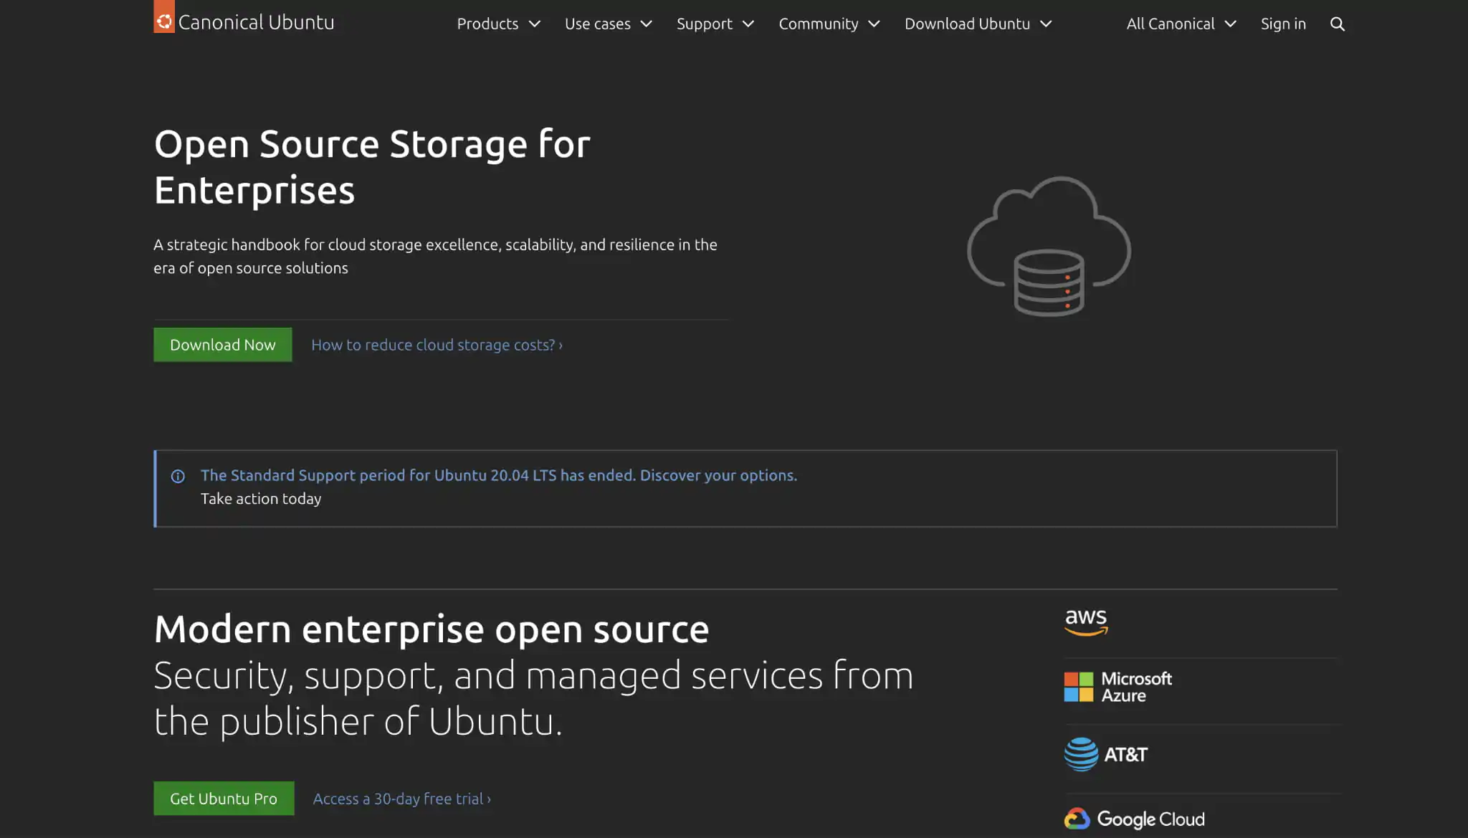Click the cloud storage database illustration

click(1049, 247)
